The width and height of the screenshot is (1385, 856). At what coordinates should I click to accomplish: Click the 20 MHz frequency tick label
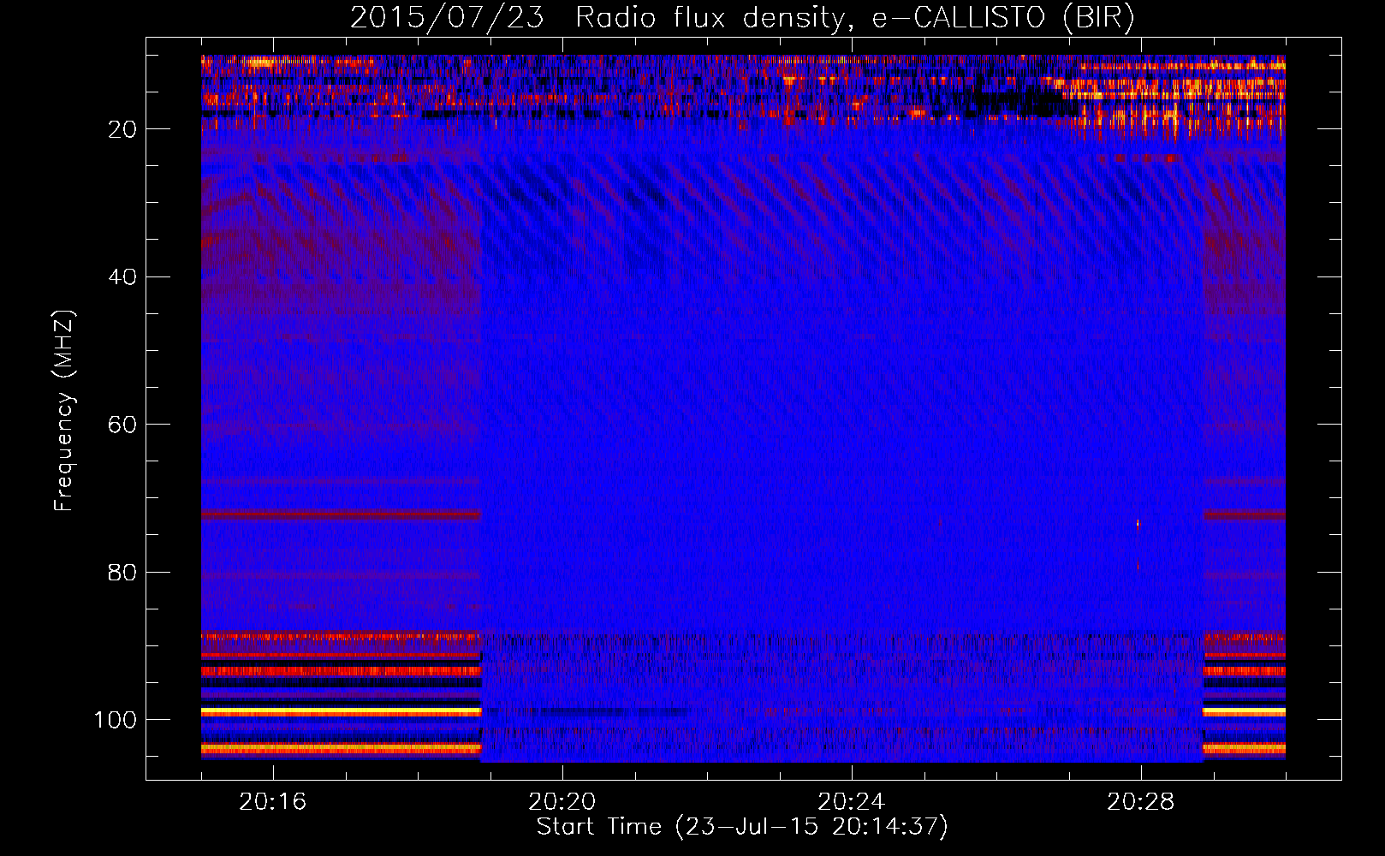(122, 129)
